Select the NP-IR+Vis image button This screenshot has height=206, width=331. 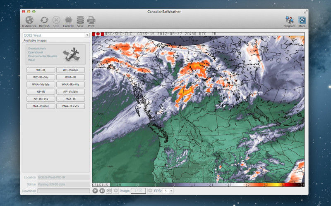pyautogui.click(x=41, y=99)
